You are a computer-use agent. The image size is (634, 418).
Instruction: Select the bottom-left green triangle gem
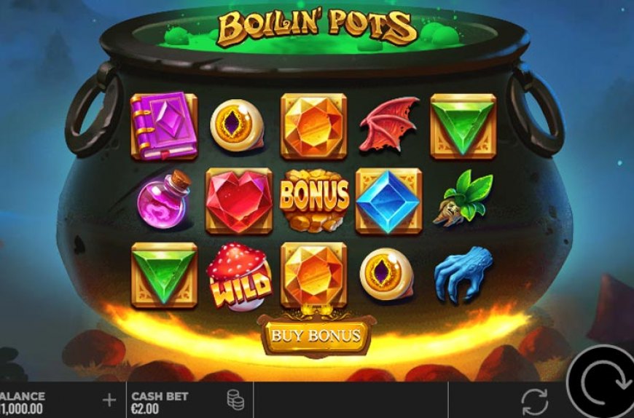pos(164,275)
